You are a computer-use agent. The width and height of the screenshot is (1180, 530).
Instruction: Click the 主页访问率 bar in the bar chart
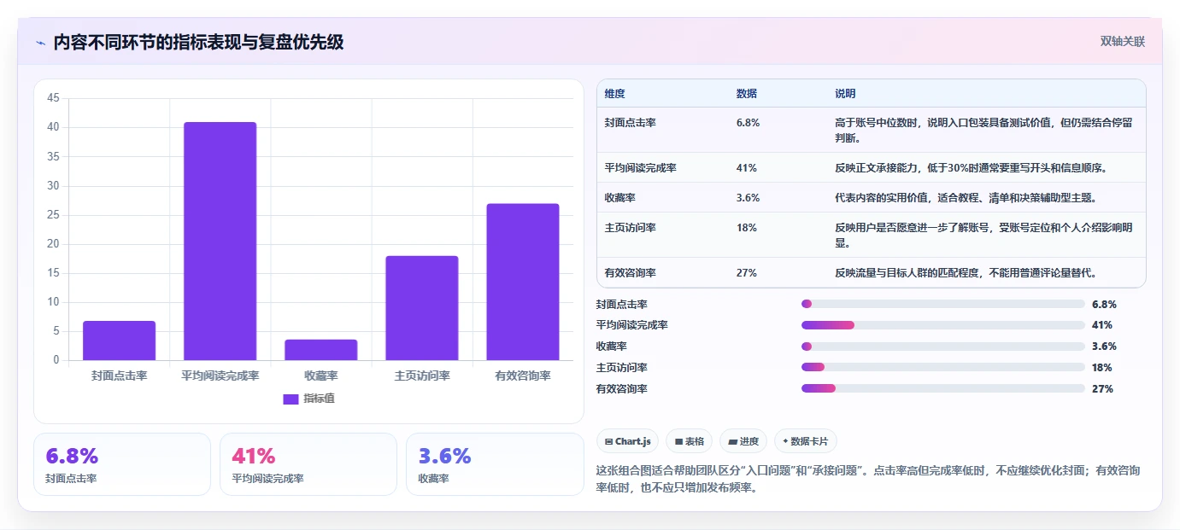(421, 308)
